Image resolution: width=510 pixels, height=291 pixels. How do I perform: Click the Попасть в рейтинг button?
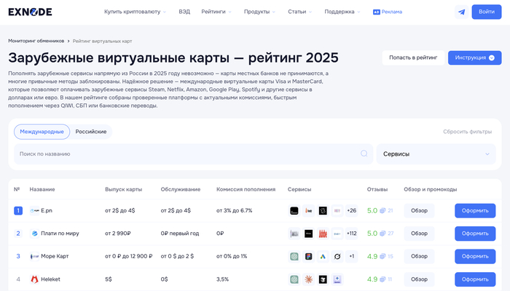coord(412,57)
